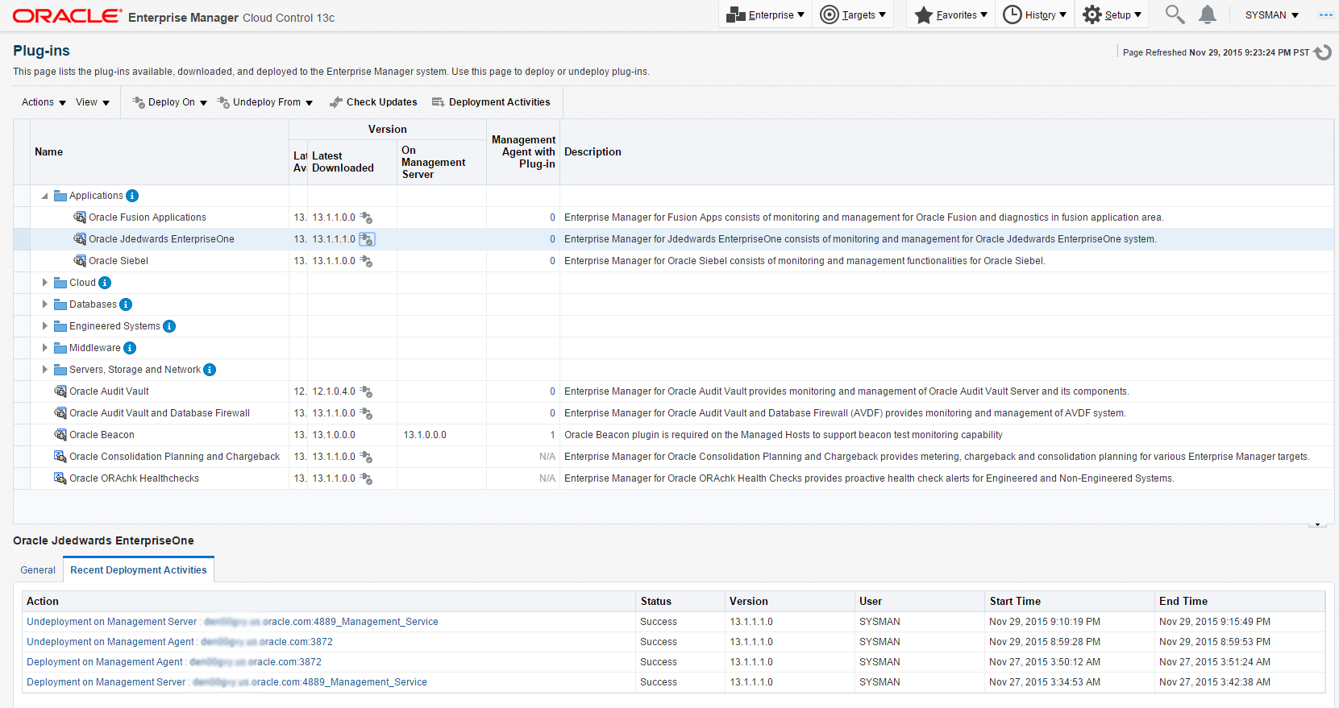1339x708 pixels.
Task: Click info icon next to Middleware
Action: pos(130,348)
